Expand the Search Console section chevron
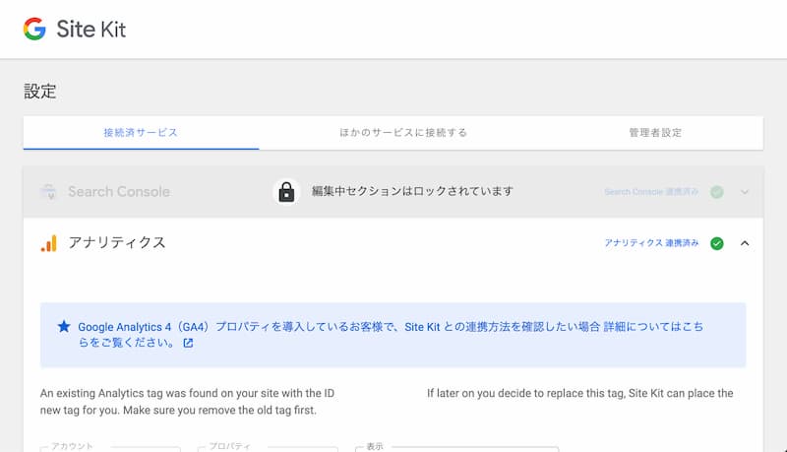 tap(745, 192)
